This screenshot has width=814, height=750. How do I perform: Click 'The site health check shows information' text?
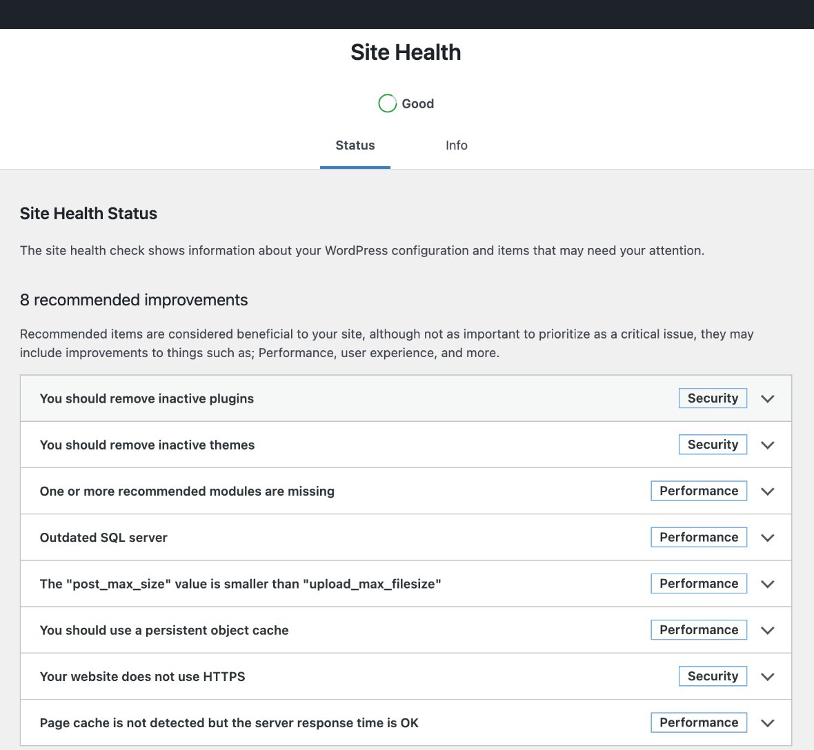tap(362, 250)
